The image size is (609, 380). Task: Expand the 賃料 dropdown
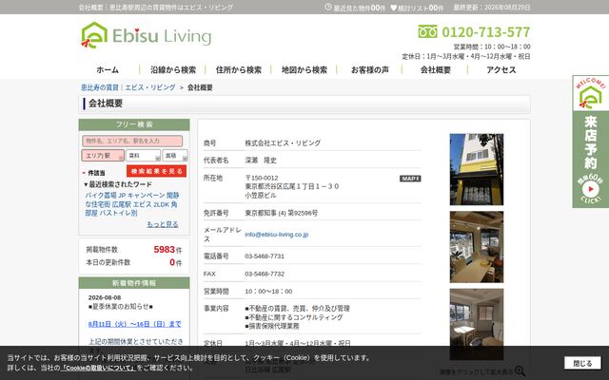[x=144, y=156]
